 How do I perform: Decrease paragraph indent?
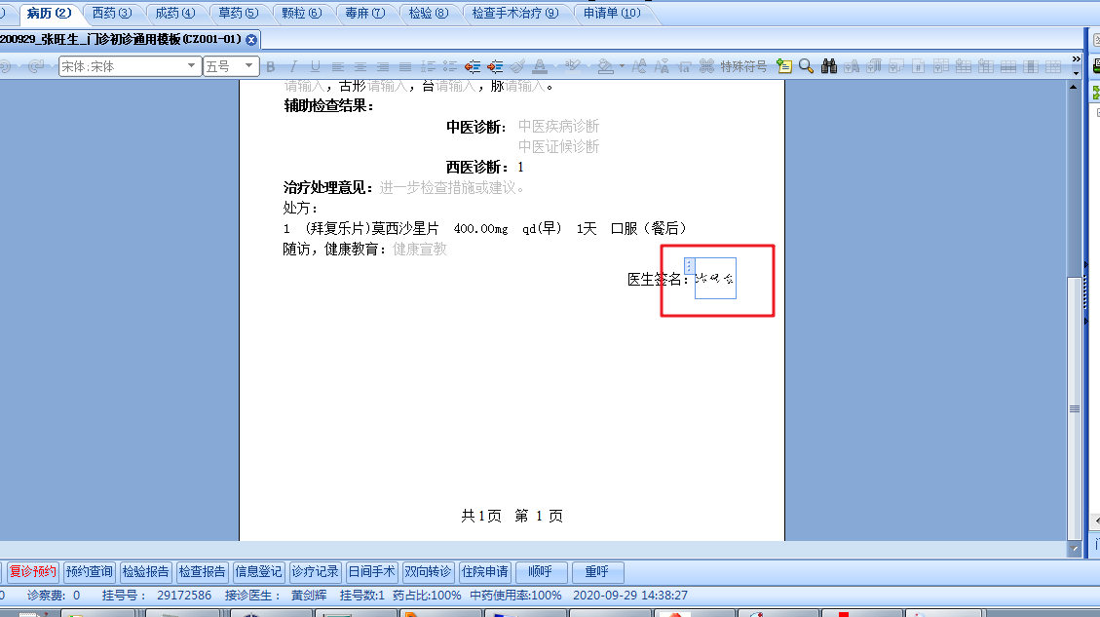click(x=473, y=66)
